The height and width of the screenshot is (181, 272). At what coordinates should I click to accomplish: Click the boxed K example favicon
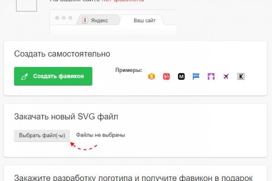coord(241,76)
